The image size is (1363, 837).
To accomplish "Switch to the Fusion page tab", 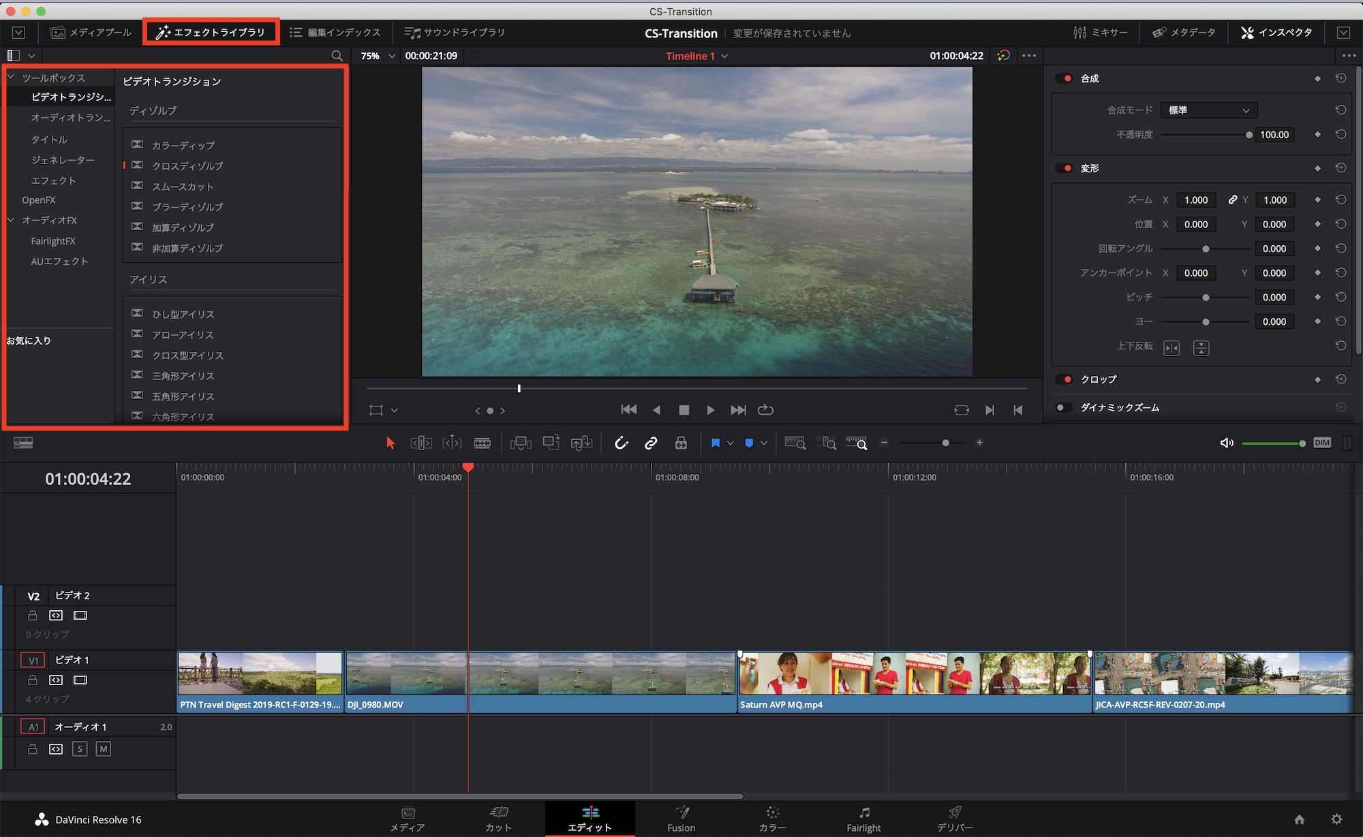I will (x=681, y=819).
